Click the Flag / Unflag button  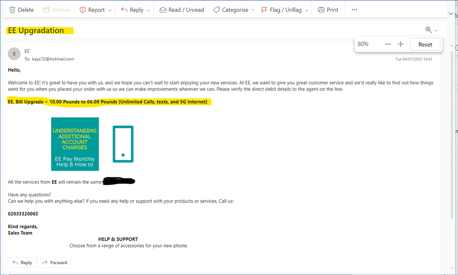point(281,10)
